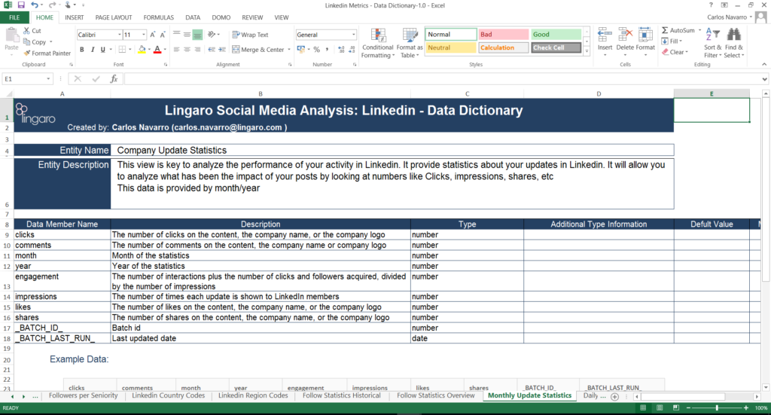Undo the last action
The width and height of the screenshot is (771, 415).
(x=34, y=5)
